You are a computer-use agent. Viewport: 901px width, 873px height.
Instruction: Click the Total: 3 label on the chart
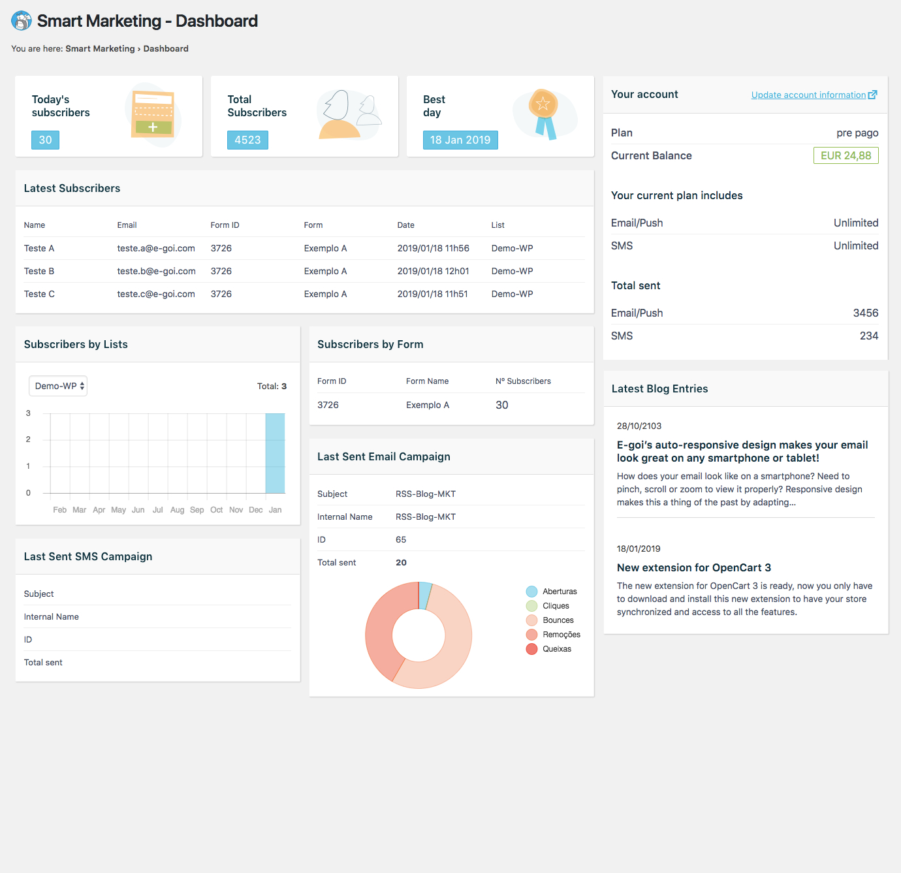tap(272, 386)
